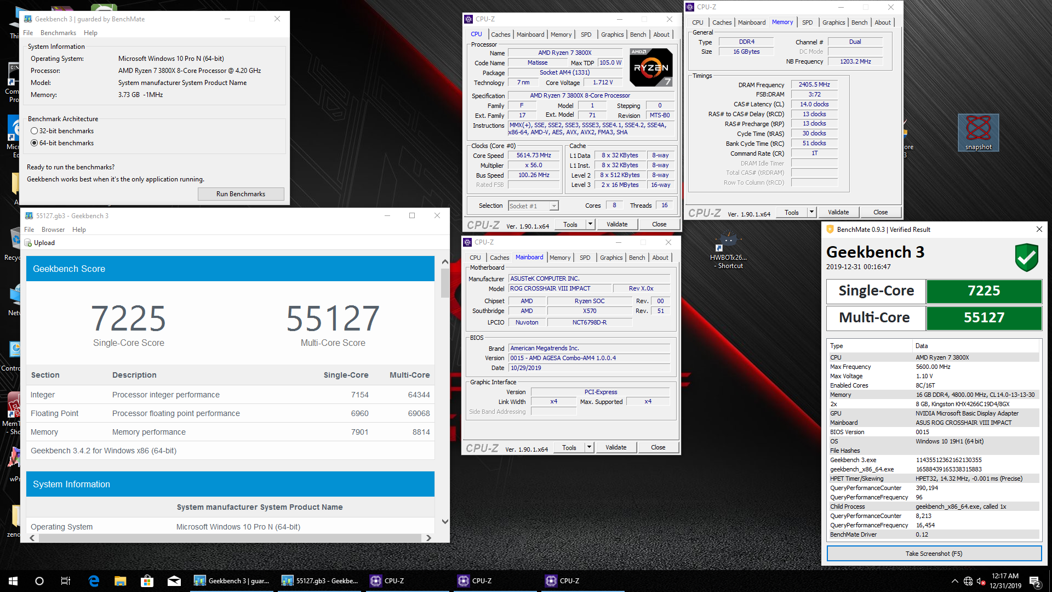Open File Explorer from taskbar

(x=121, y=581)
